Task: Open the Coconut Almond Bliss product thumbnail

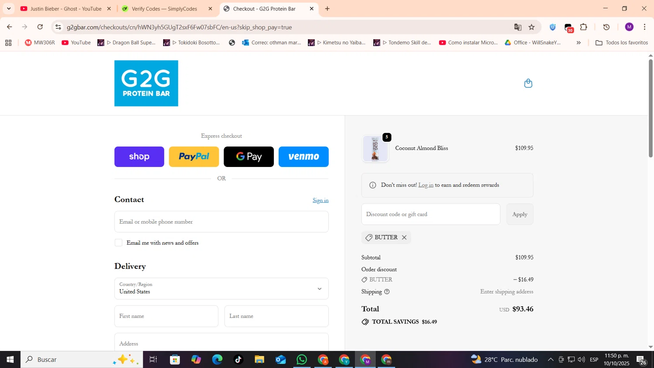Action: [x=375, y=149]
